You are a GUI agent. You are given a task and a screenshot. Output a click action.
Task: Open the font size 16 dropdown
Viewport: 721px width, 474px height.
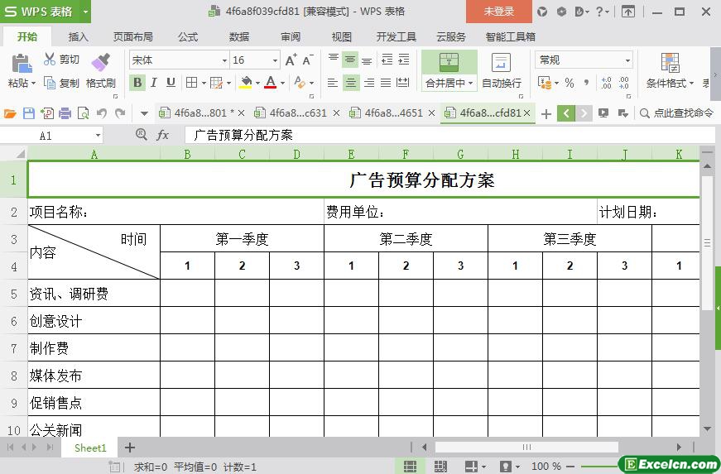pos(275,60)
